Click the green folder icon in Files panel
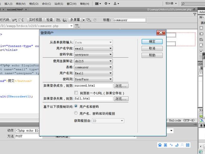Image resolution: width=205 pixels, height=154 pixels. [x=201, y=116]
